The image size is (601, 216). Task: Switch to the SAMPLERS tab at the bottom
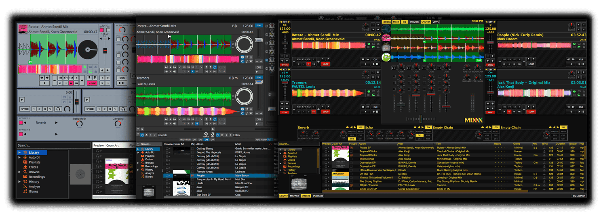[x=318, y=196]
